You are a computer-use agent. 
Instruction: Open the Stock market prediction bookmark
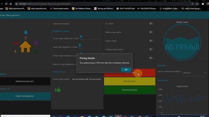click(60, 8)
